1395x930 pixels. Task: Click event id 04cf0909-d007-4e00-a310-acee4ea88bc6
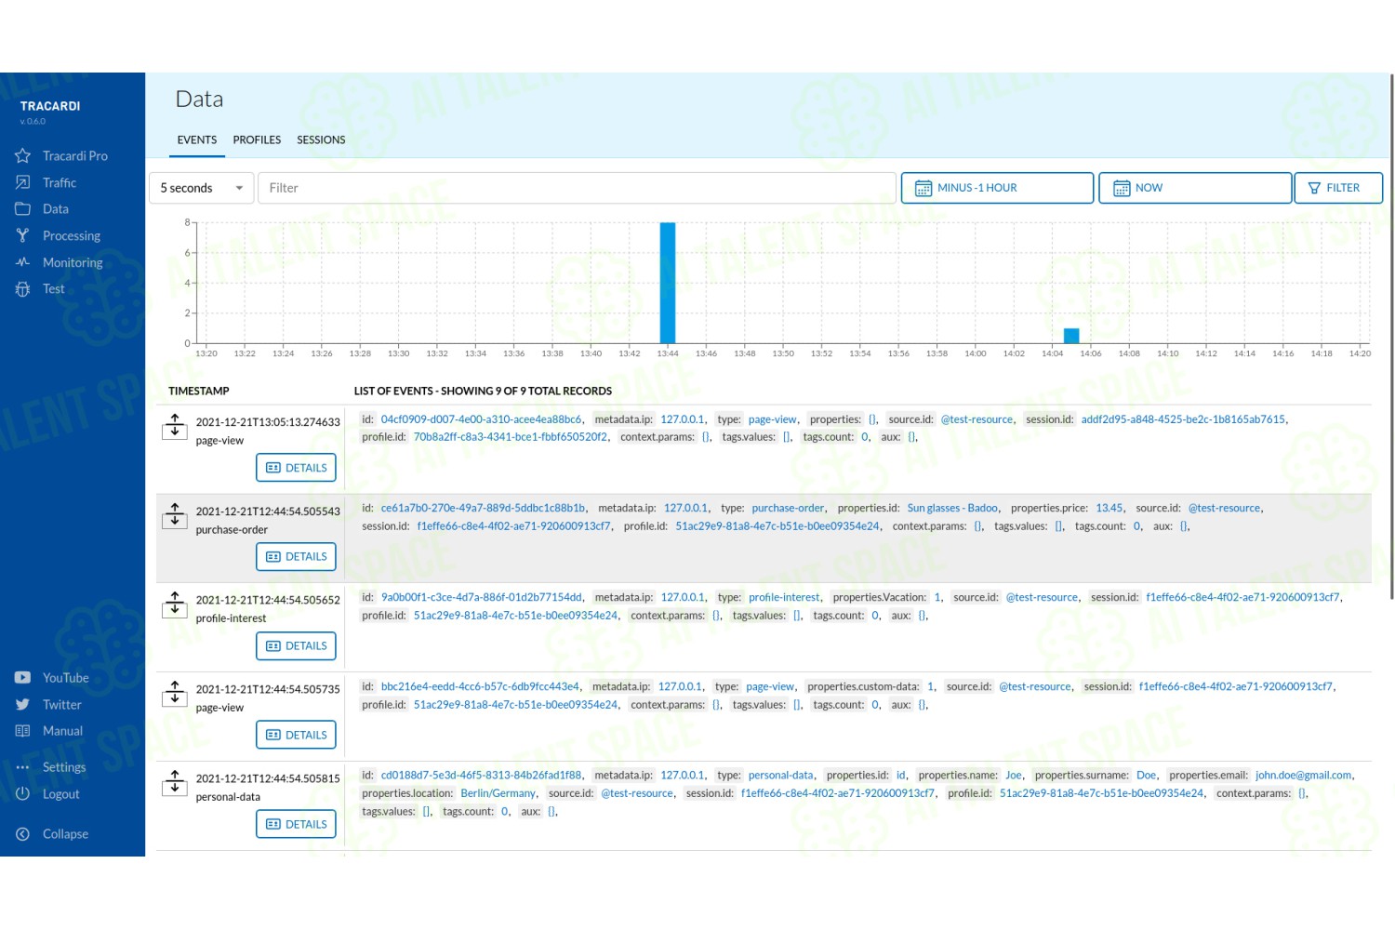click(482, 419)
